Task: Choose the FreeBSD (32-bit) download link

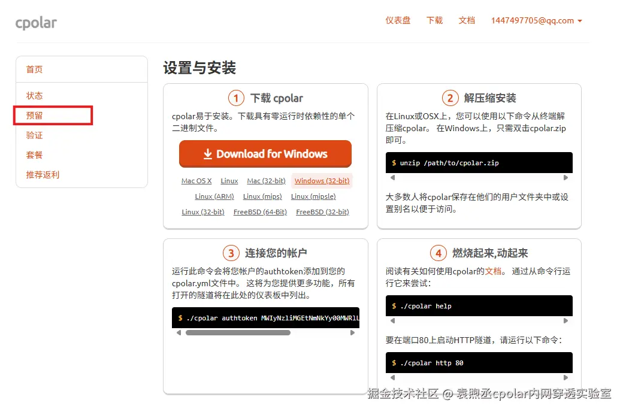Action: (x=323, y=212)
